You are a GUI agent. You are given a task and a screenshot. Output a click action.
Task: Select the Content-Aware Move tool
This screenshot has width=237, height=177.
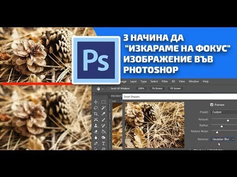click(x=96, y=120)
